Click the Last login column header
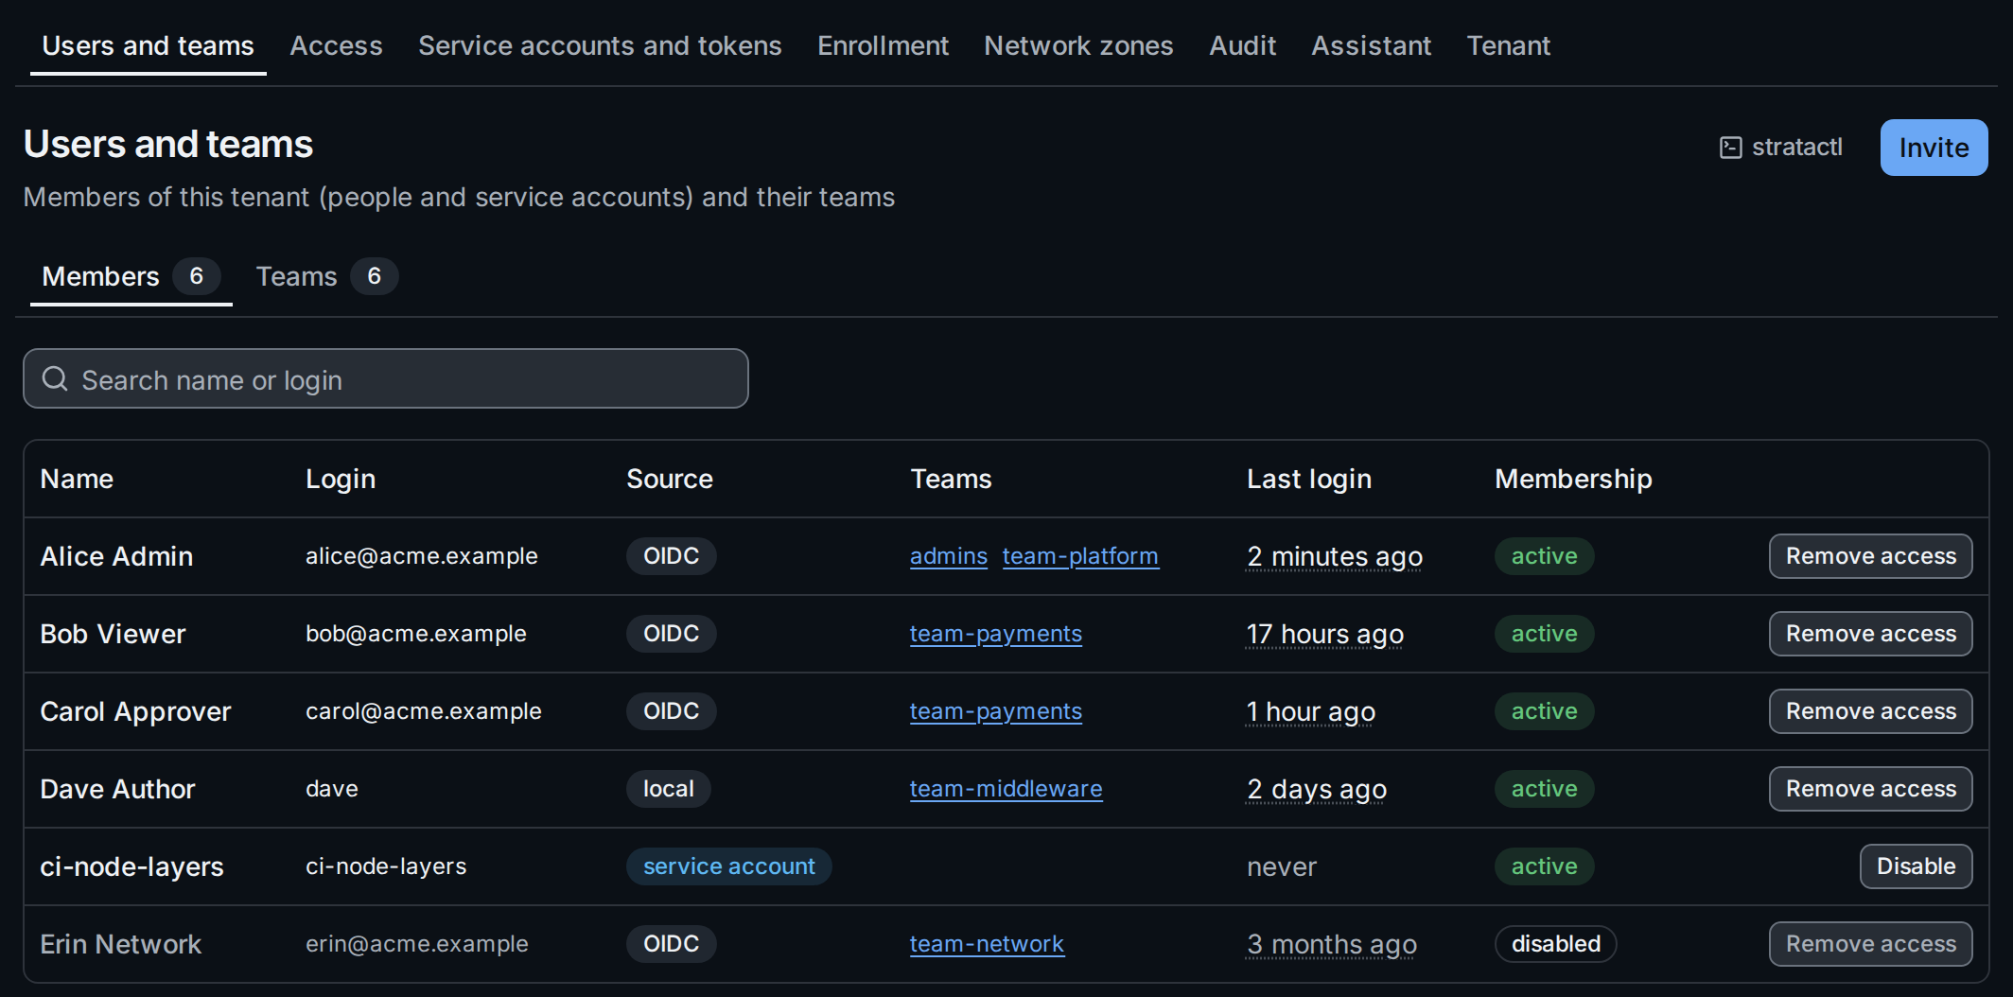 click(x=1308, y=479)
